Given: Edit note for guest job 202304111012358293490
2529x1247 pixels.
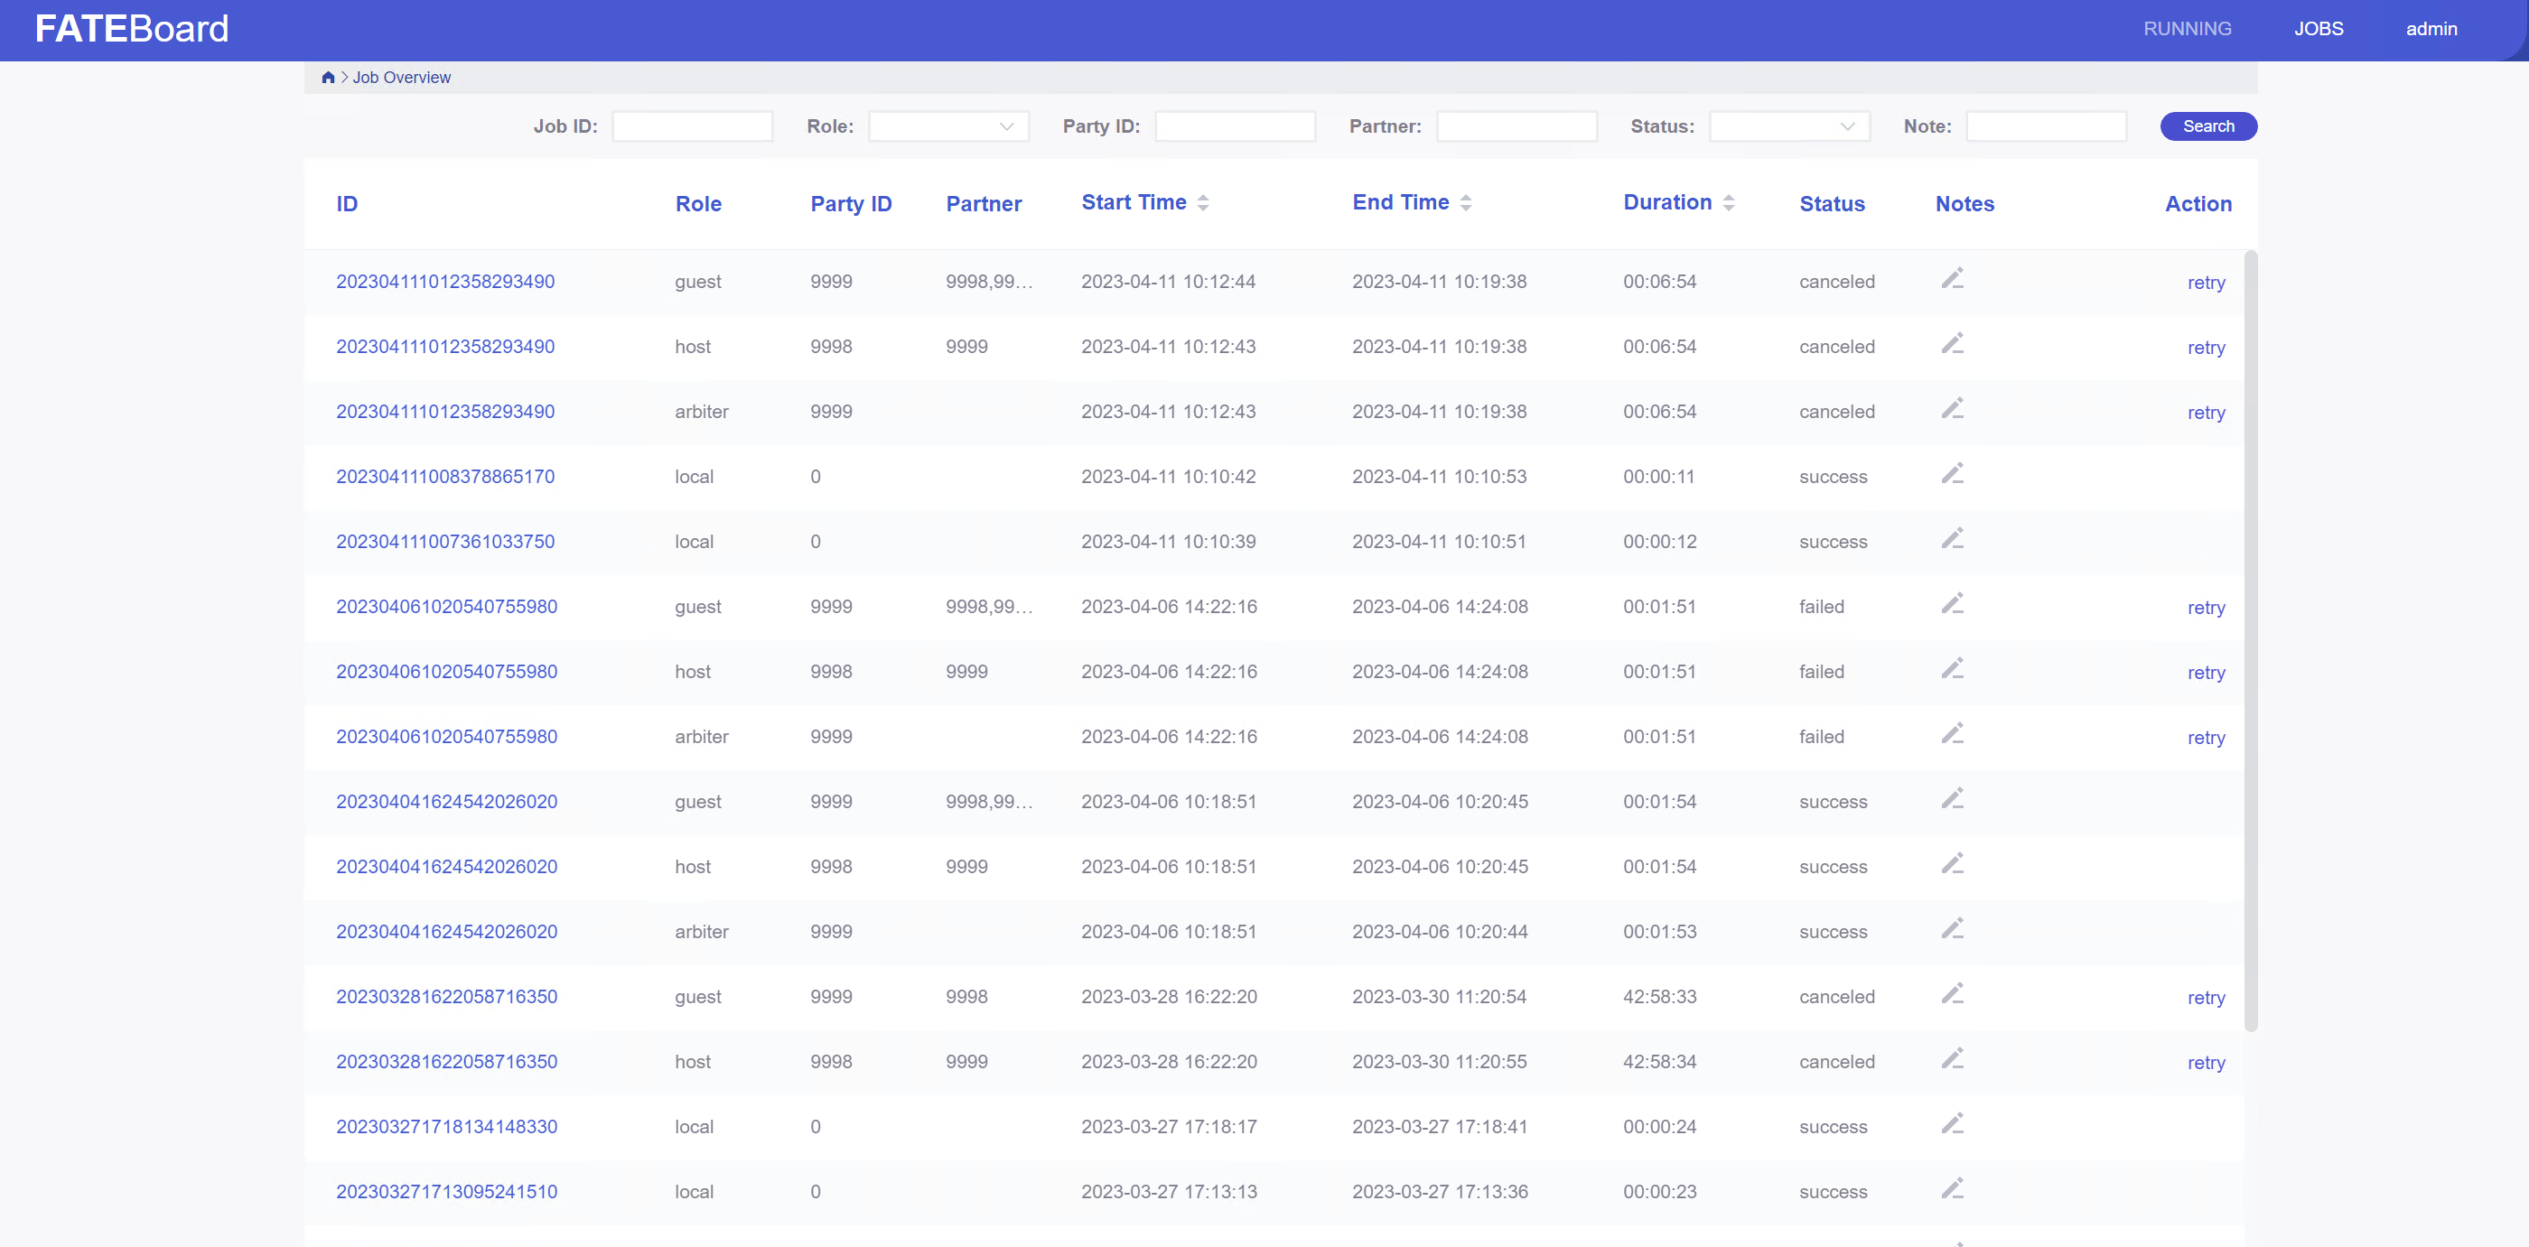Looking at the screenshot, I should pos(1953,280).
